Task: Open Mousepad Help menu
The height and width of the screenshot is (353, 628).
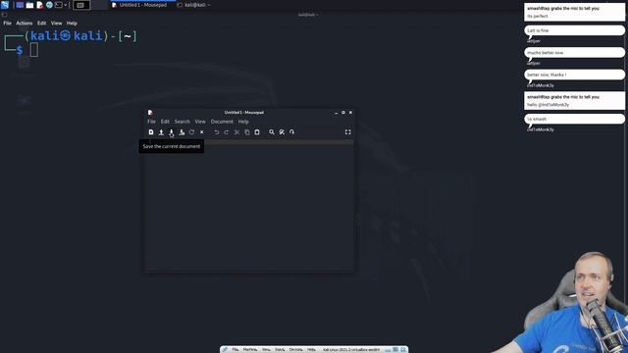Action: point(243,122)
